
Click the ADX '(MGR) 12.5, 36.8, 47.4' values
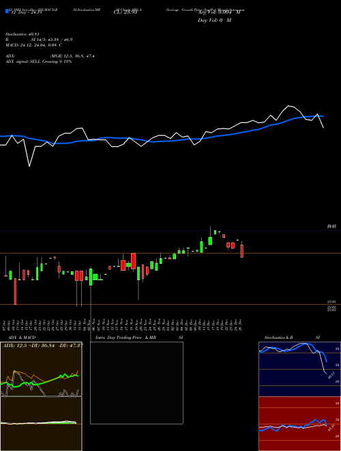click(x=72, y=56)
